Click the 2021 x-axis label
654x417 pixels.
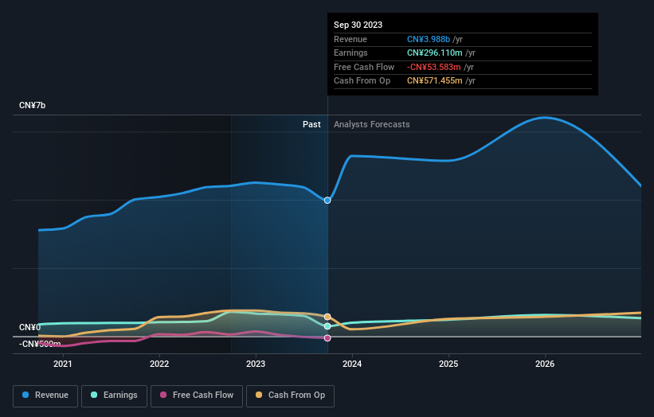pyautogui.click(x=63, y=364)
